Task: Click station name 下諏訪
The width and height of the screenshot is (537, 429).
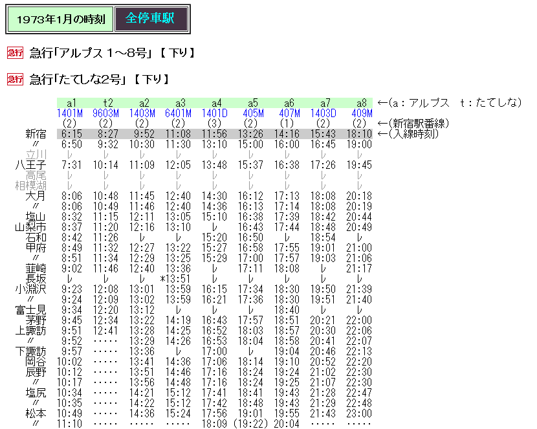Action: (30, 351)
